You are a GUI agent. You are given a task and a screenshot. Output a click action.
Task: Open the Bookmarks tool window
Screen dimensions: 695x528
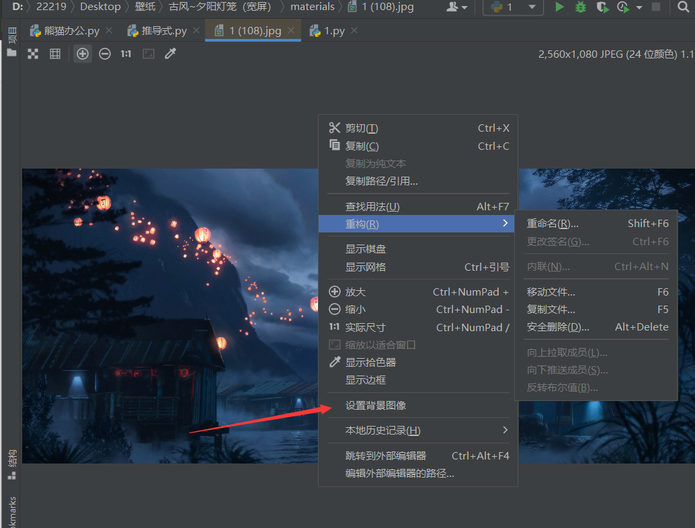pos(12,512)
